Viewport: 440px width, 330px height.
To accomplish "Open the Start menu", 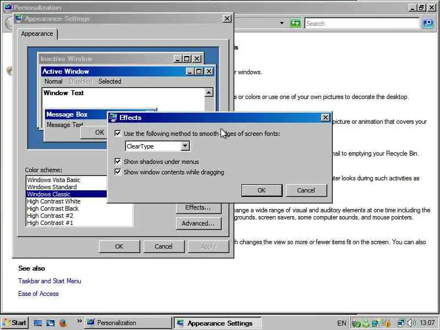I will point(15,323).
